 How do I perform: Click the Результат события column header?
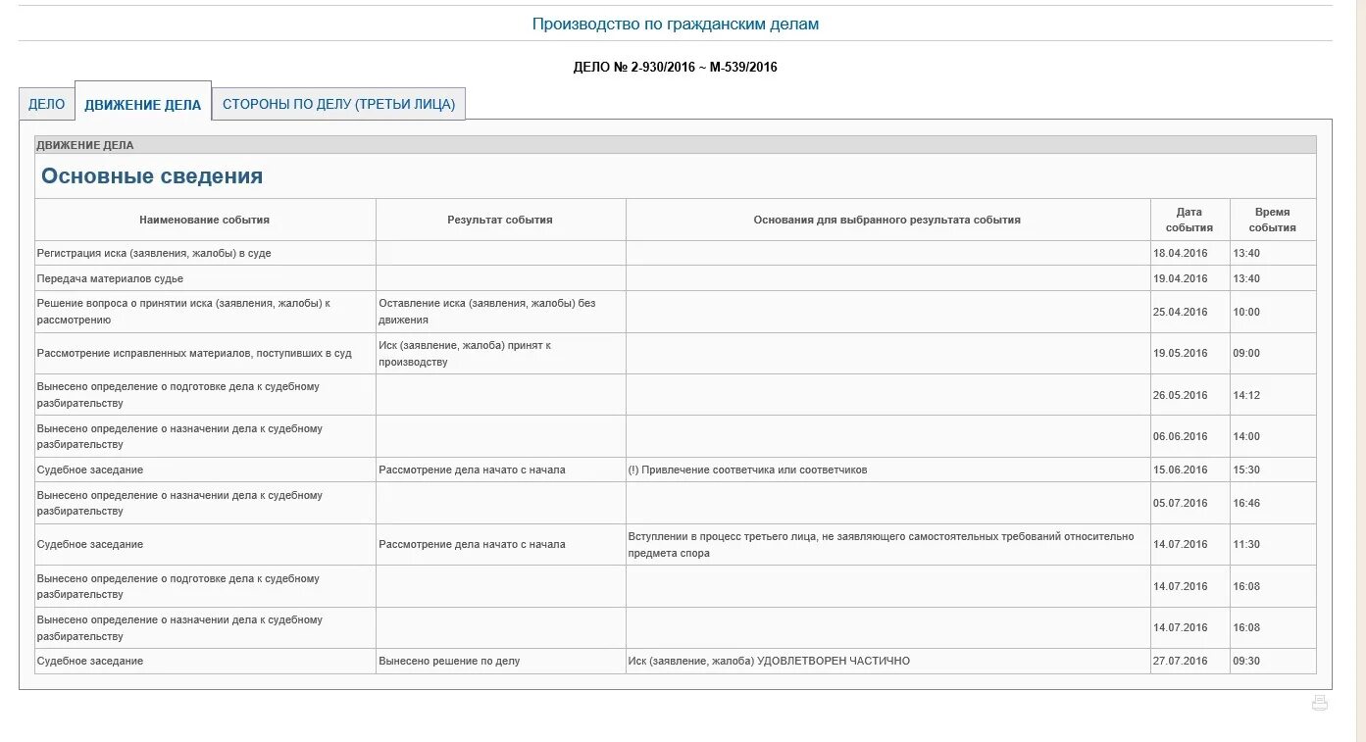tap(500, 220)
